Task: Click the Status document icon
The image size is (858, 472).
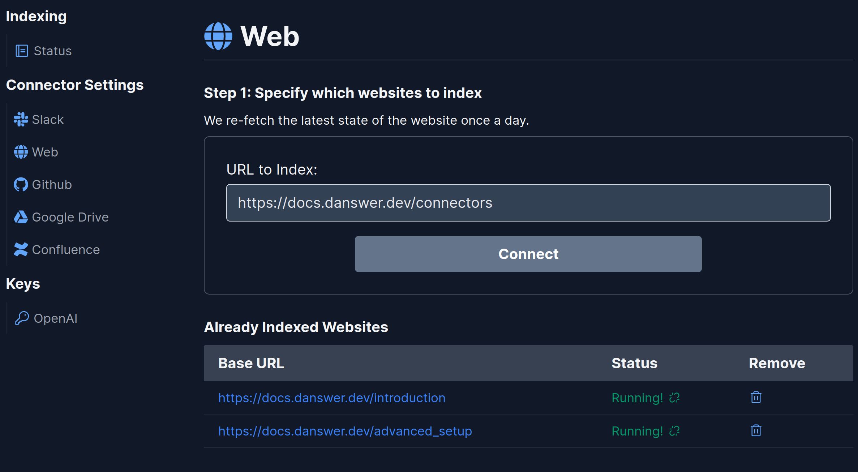Action: click(22, 51)
